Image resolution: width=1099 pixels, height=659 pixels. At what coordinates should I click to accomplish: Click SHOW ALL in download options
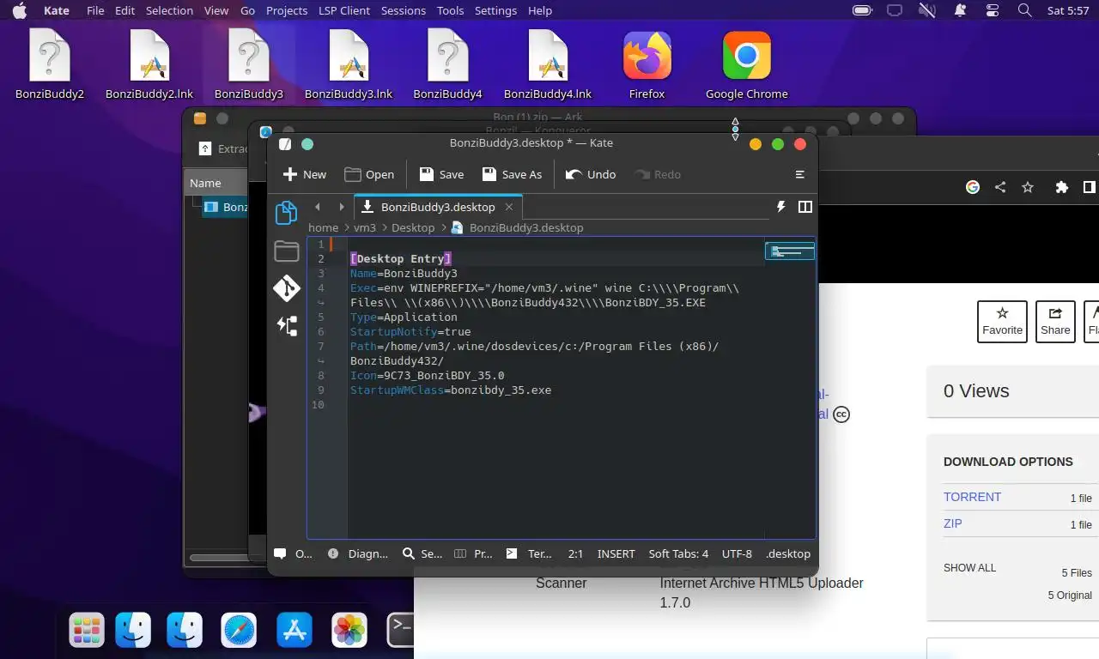[x=969, y=568]
